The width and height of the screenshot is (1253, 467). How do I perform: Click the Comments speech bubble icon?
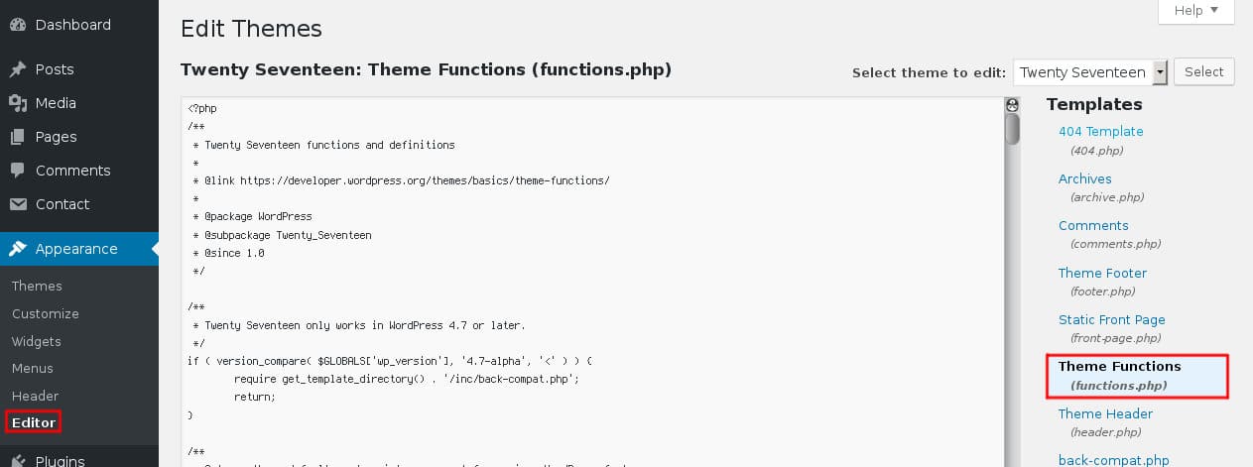[18, 171]
